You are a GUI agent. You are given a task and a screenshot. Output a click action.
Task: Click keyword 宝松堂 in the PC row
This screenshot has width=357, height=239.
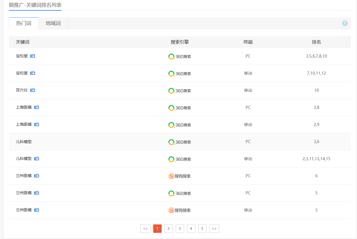pyautogui.click(x=22, y=56)
